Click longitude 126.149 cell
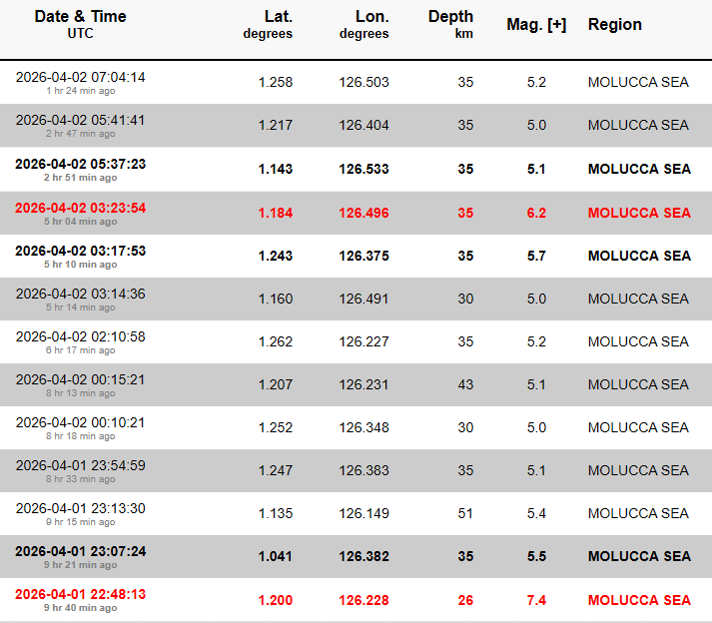Image resolution: width=712 pixels, height=623 pixels. pos(363,513)
